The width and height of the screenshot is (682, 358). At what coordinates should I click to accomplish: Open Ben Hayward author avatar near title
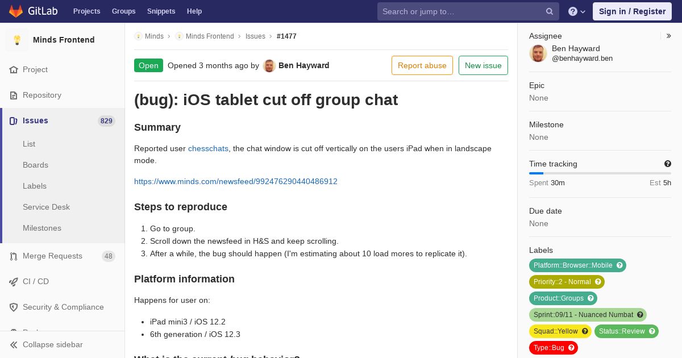269,65
